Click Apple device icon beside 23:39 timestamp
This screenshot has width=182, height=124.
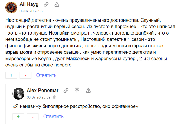click(54, 97)
